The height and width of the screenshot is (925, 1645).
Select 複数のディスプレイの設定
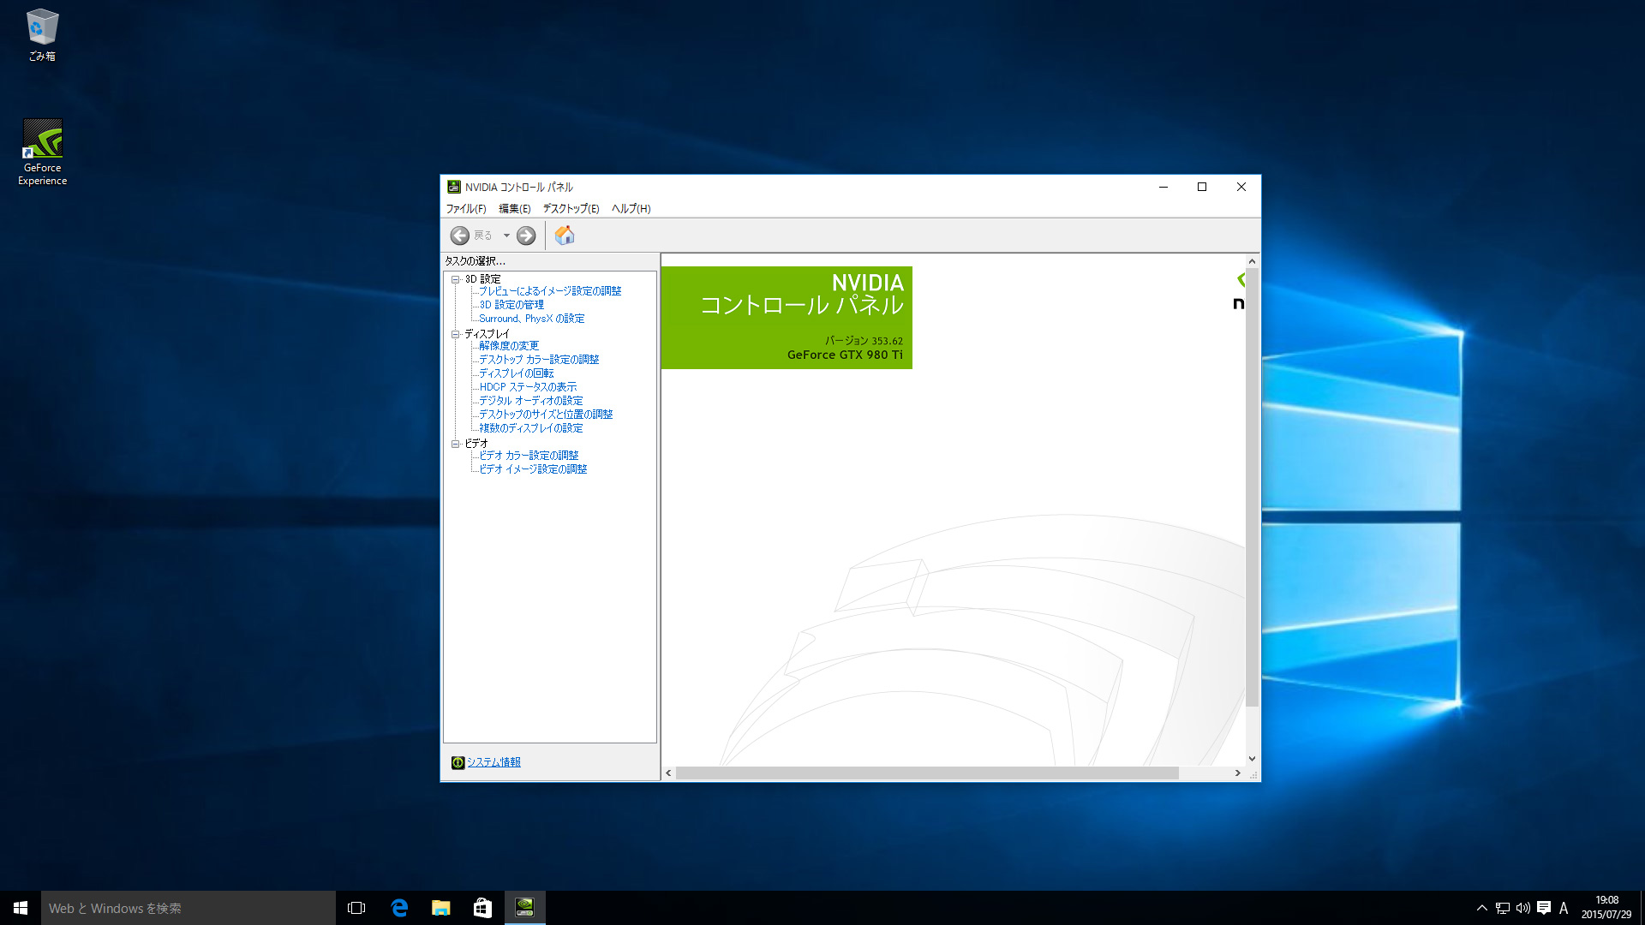(530, 428)
